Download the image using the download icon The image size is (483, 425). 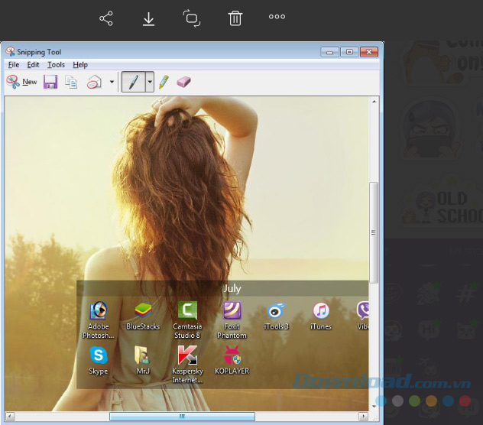149,18
